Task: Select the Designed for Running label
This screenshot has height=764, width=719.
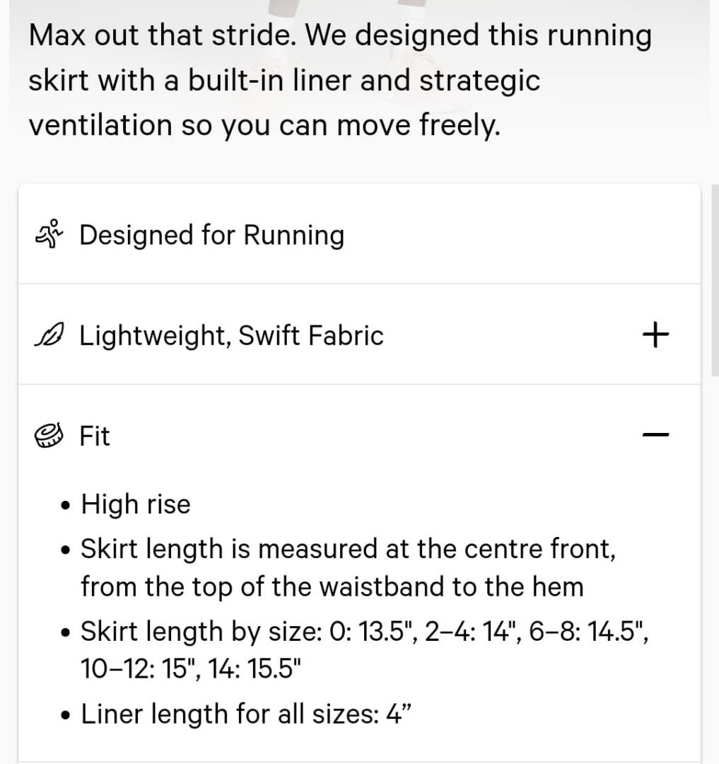Action: pos(212,236)
